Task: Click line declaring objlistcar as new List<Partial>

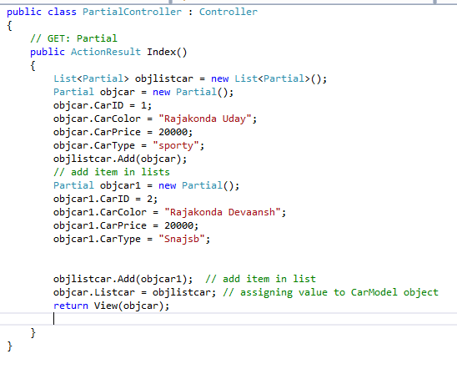Action: [x=190, y=78]
